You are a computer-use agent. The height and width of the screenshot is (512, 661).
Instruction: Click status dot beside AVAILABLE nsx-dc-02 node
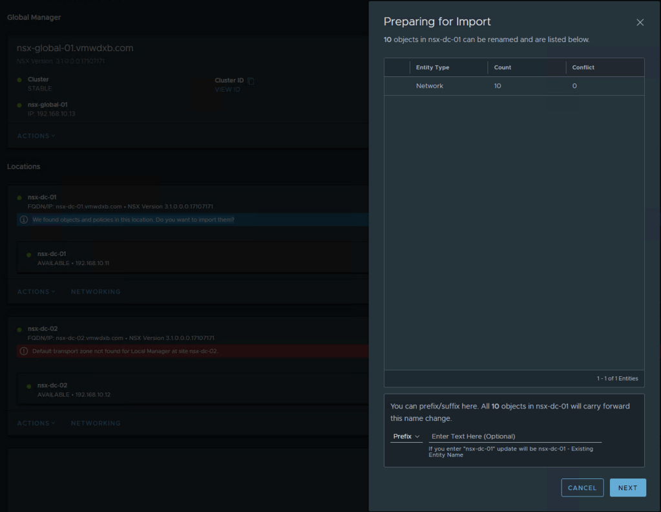point(29,386)
